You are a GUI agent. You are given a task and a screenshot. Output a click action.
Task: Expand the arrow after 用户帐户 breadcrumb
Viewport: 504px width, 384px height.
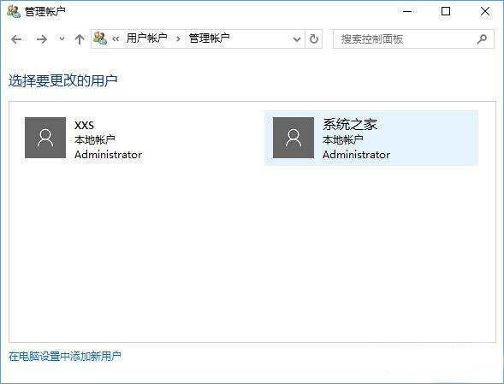click(x=178, y=39)
